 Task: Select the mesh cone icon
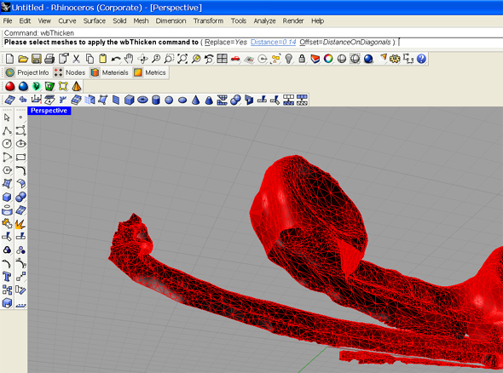(x=195, y=100)
